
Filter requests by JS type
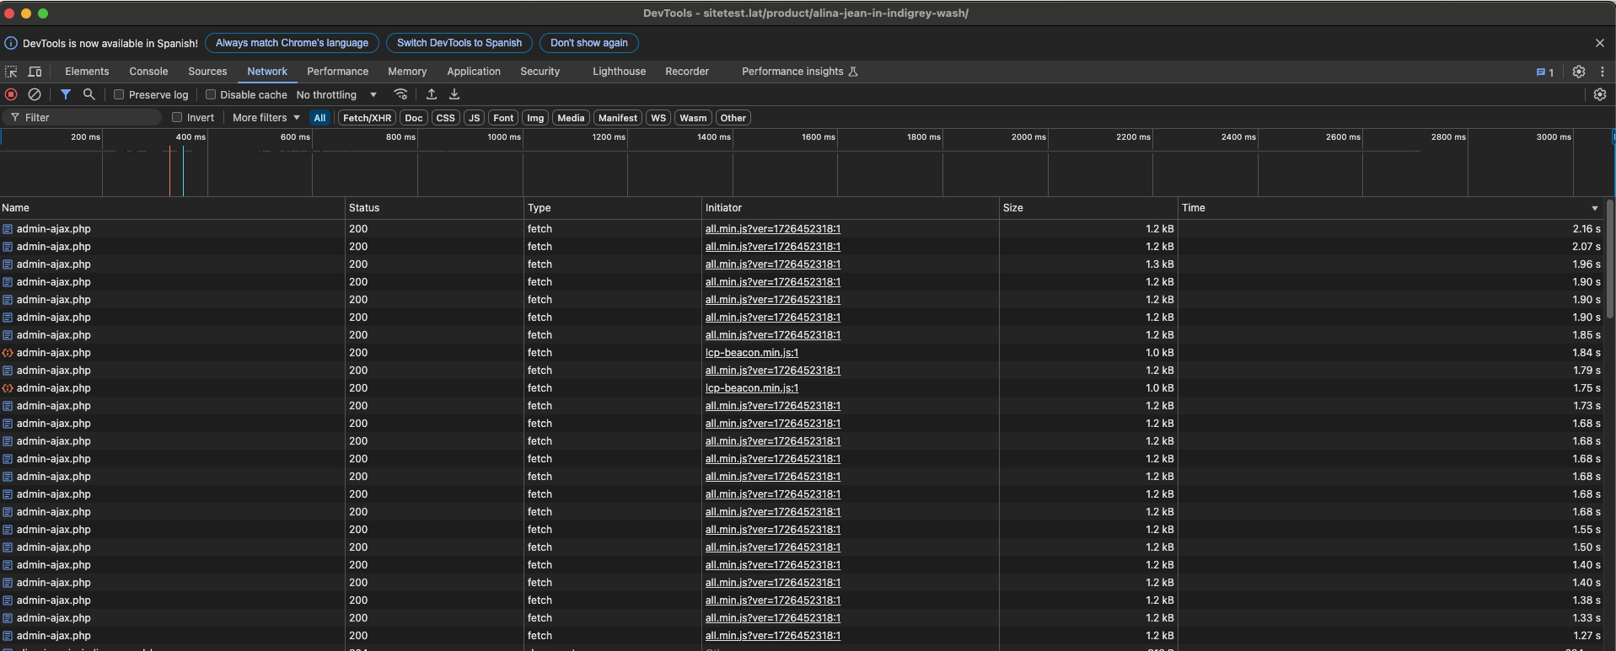(x=474, y=118)
